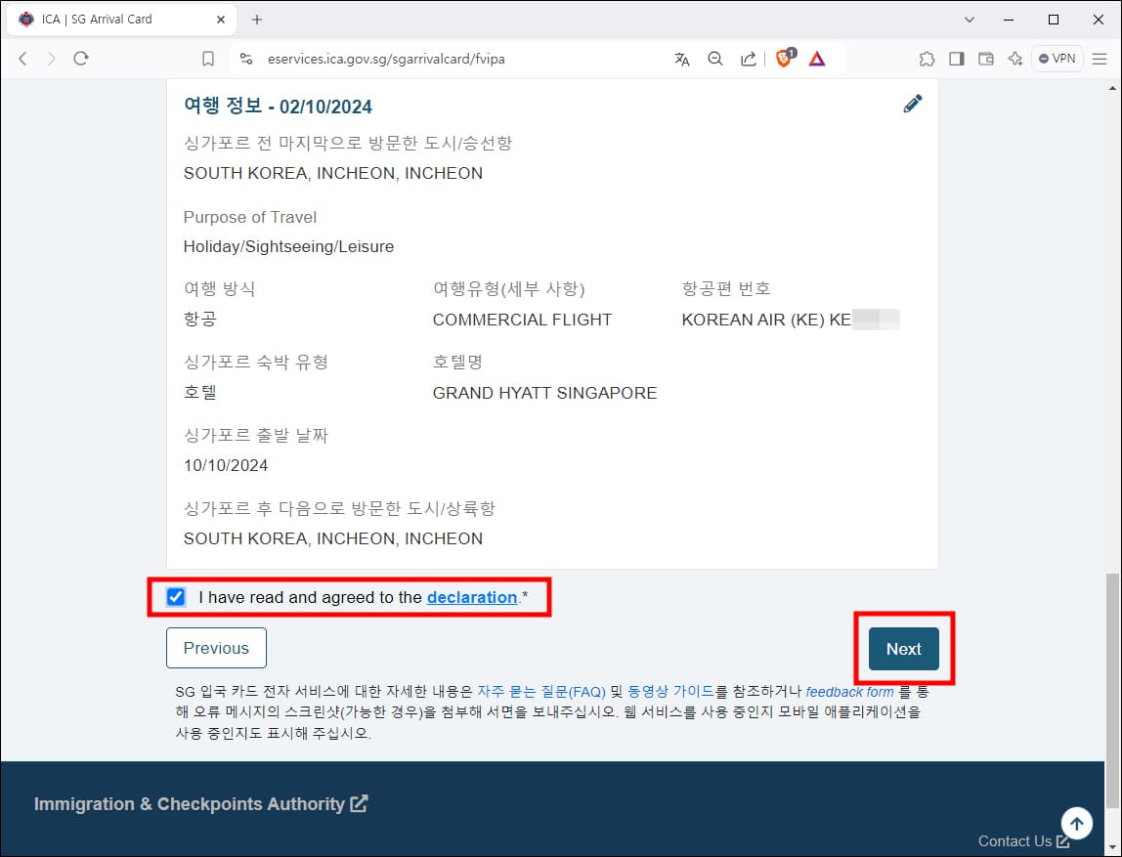Open the Brave Shields panel
Image resolution: width=1122 pixels, height=857 pixels.
coord(783,58)
